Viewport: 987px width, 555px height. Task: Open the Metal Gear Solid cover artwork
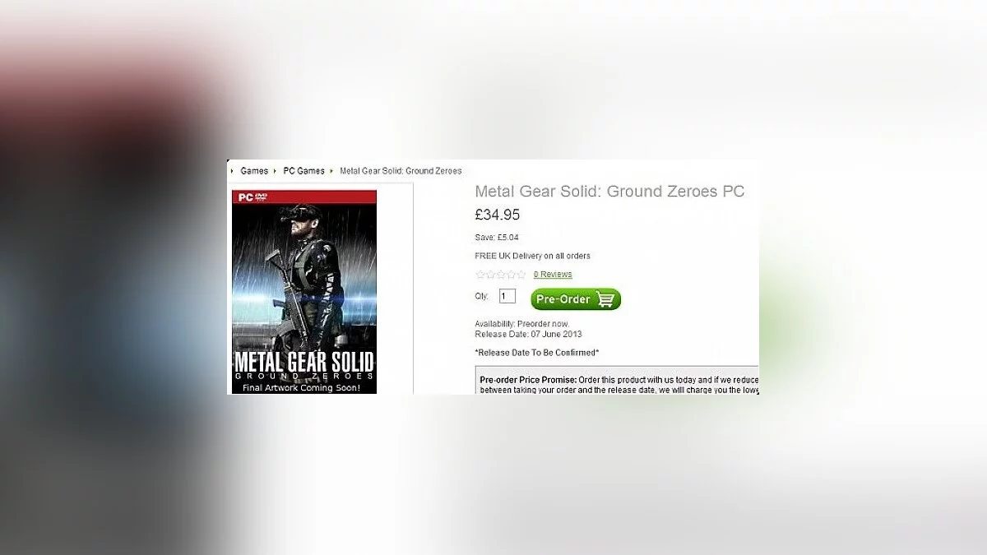[x=304, y=292]
